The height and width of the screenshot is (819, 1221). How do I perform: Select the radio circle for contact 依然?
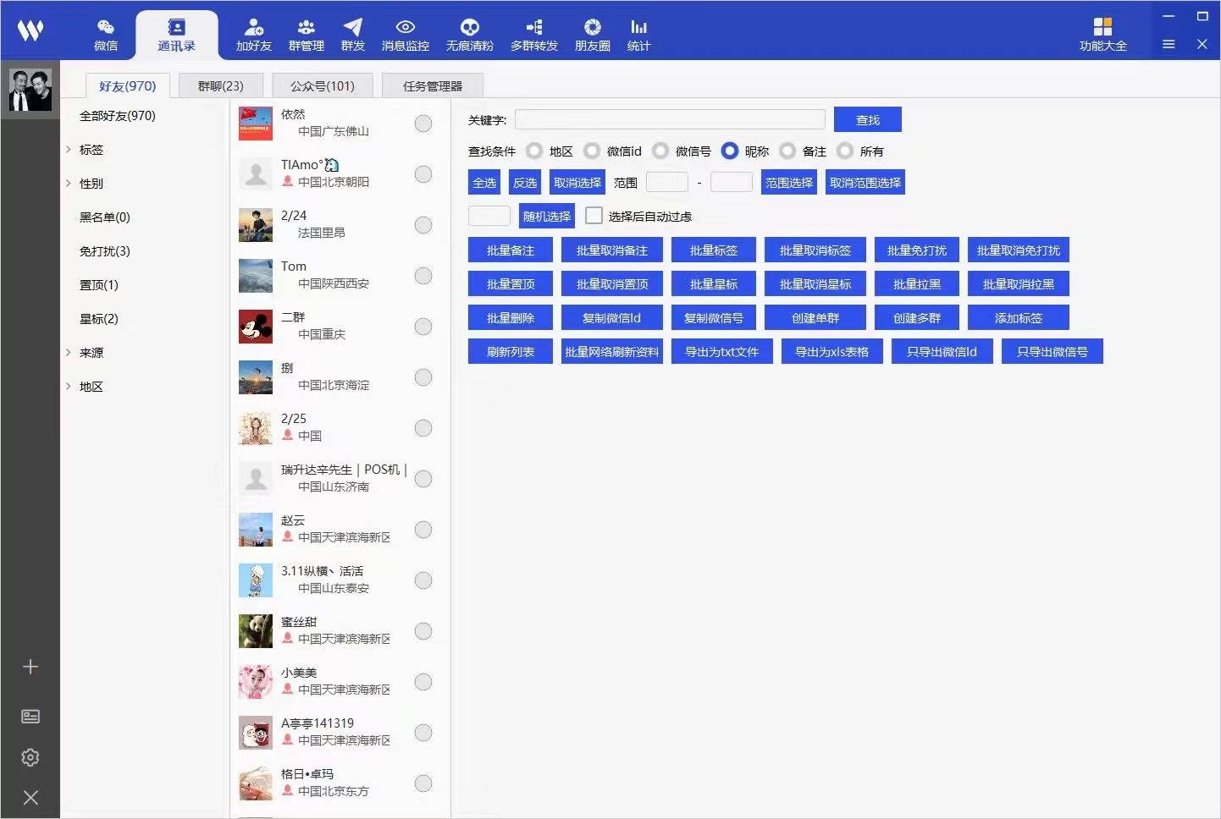tap(423, 124)
